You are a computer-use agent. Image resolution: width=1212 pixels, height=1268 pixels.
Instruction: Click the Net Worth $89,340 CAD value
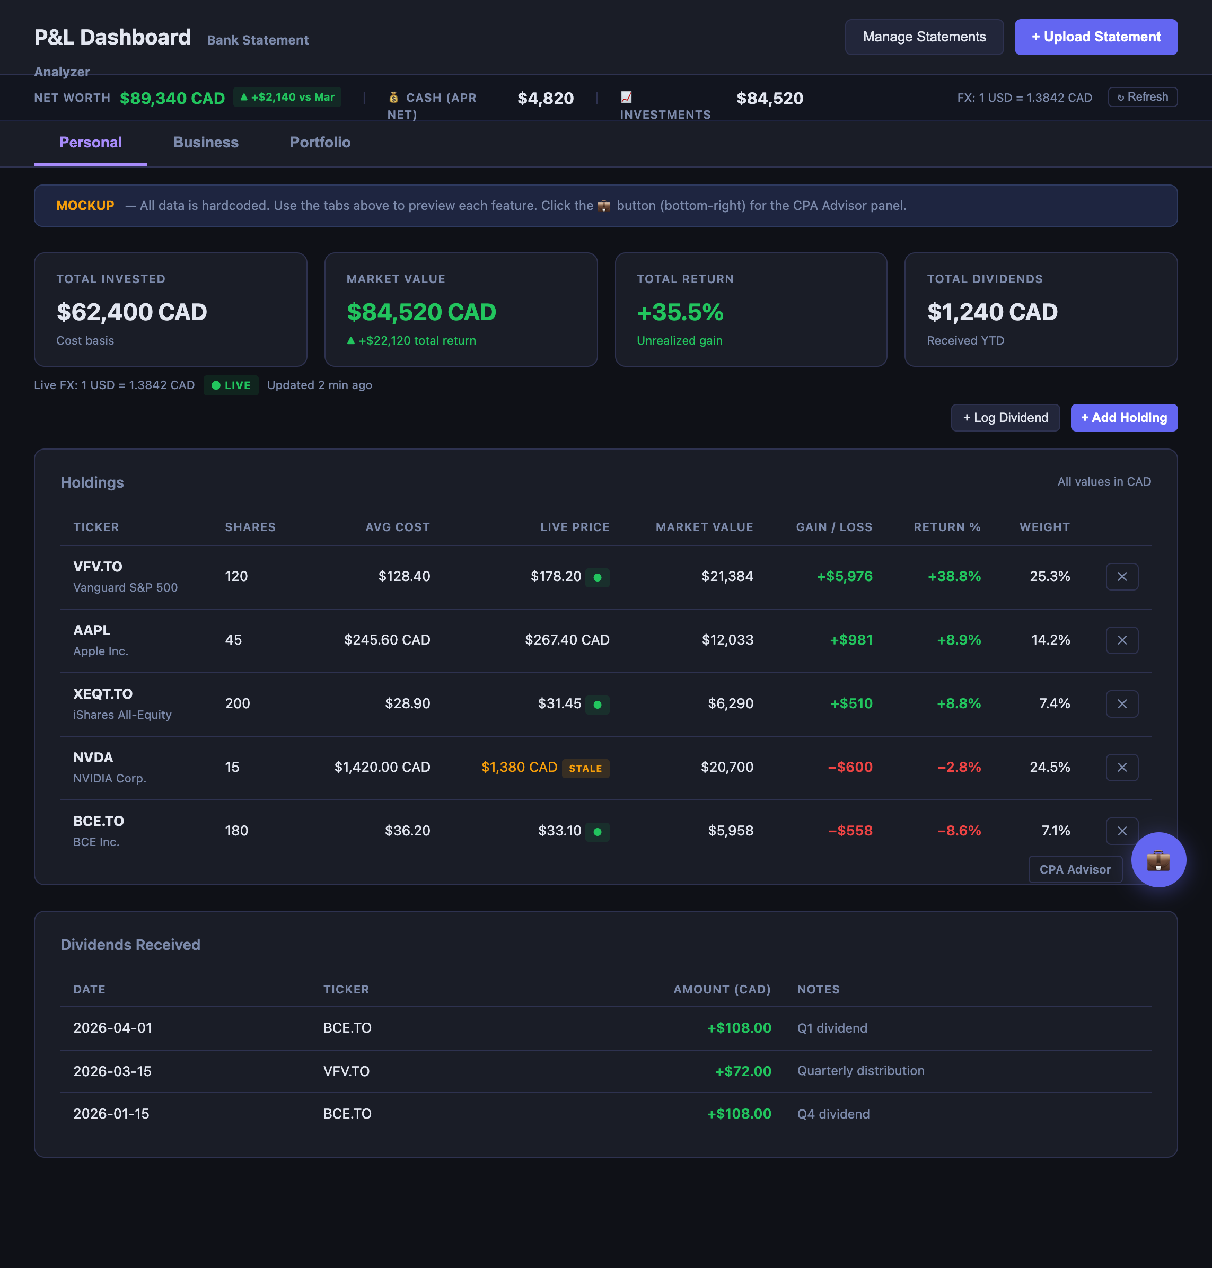click(x=172, y=98)
